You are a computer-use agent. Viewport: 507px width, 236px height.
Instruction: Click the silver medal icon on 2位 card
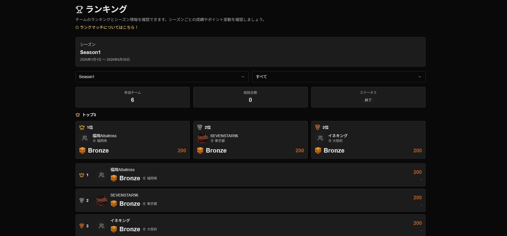[x=200, y=127]
